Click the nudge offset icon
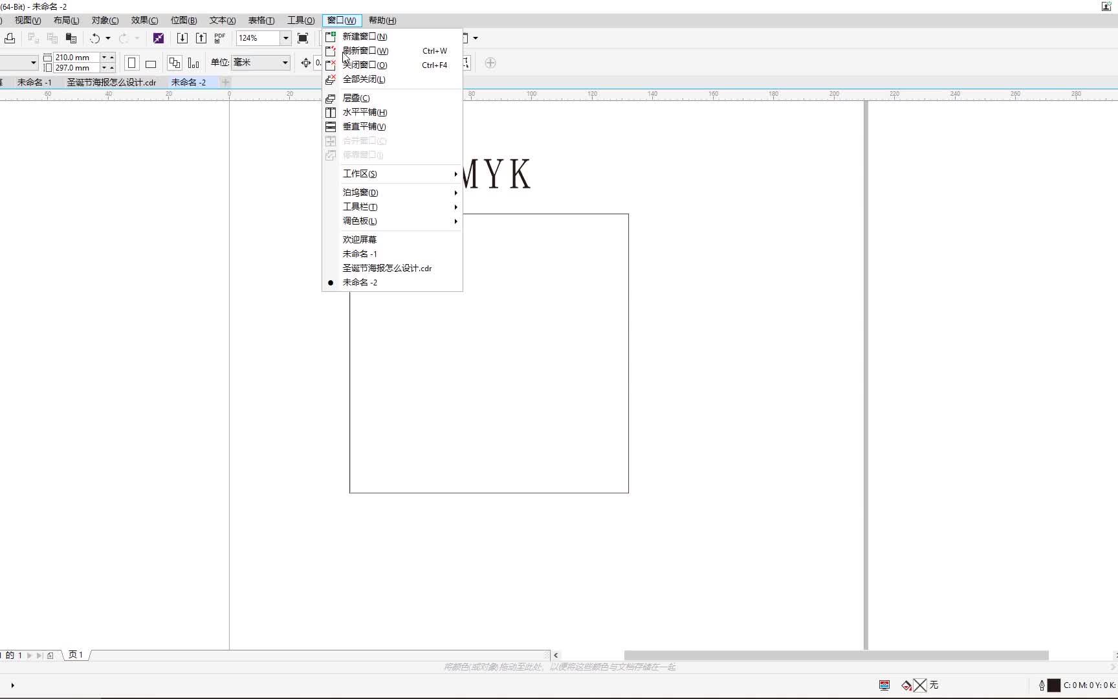Screen dimensions: 1118x699 tap(306, 63)
